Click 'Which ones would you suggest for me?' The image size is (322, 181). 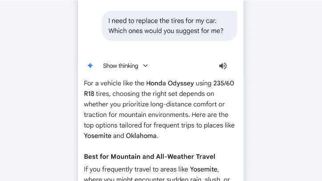(x=166, y=31)
